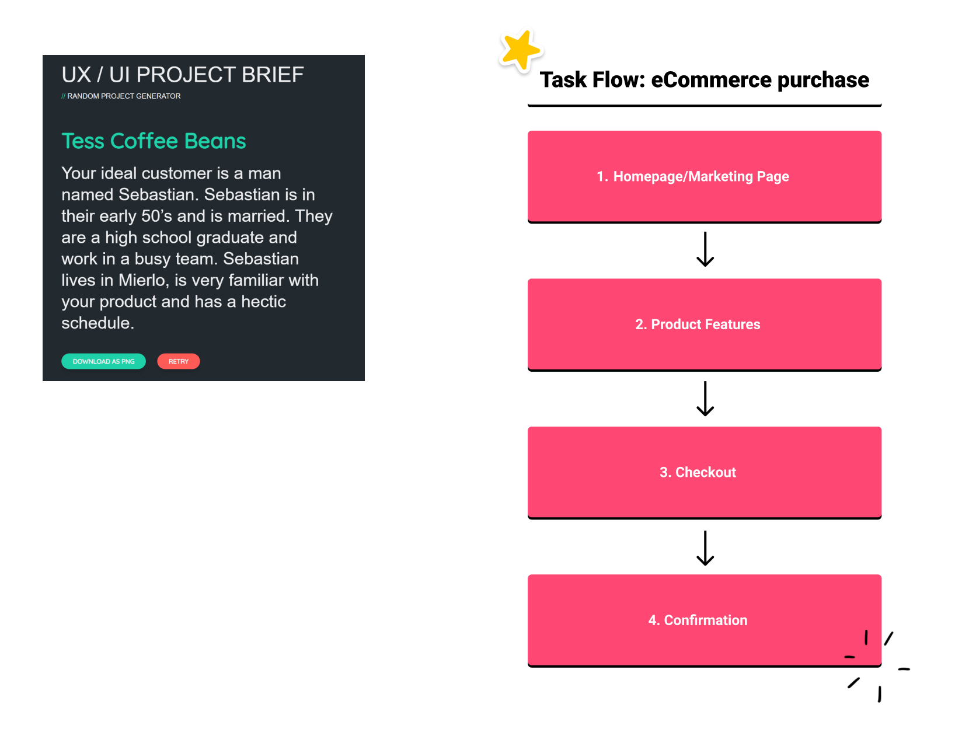The width and height of the screenshot is (955, 736).
Task: Click arrow between Checkout and Confirmation
Action: tap(705, 548)
